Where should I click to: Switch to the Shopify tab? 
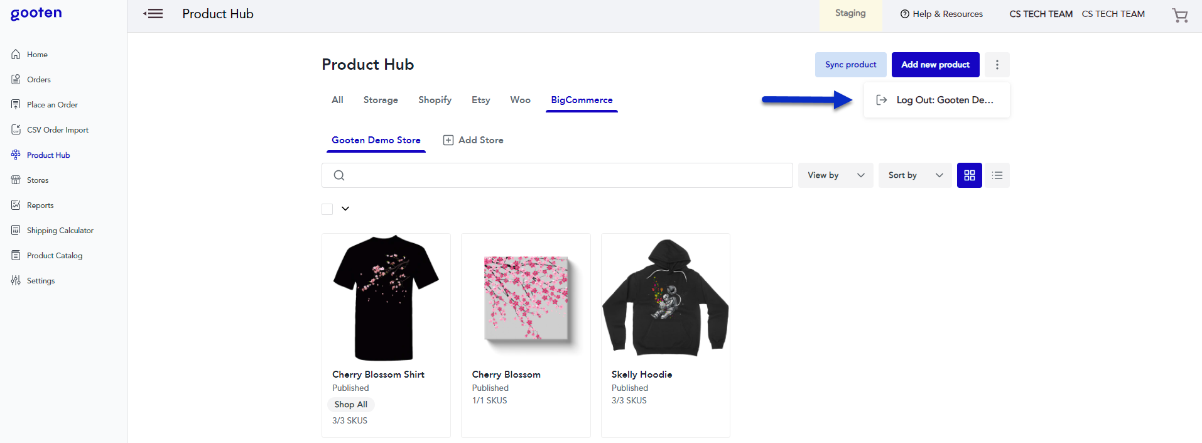pyautogui.click(x=435, y=99)
